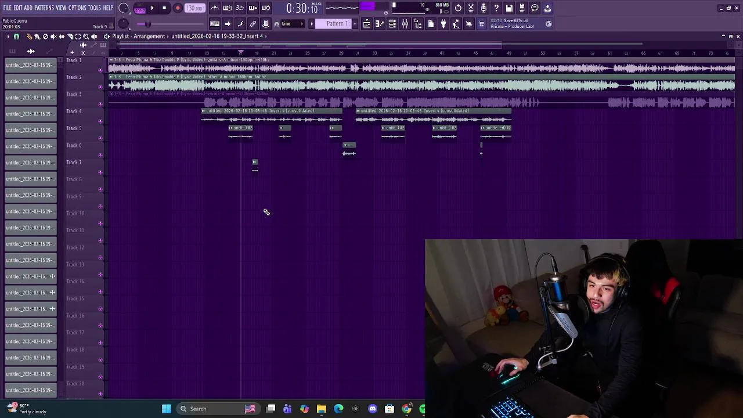743x418 pixels.
Task: Toggle the overdub/blend recording icon
Action: coord(253,8)
